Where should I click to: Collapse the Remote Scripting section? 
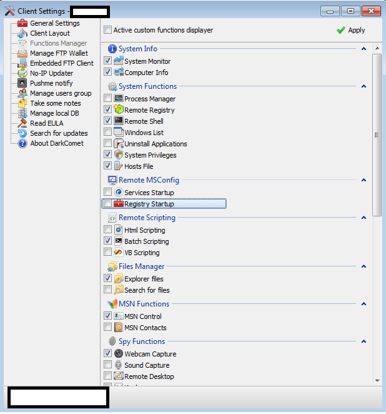pos(364,218)
